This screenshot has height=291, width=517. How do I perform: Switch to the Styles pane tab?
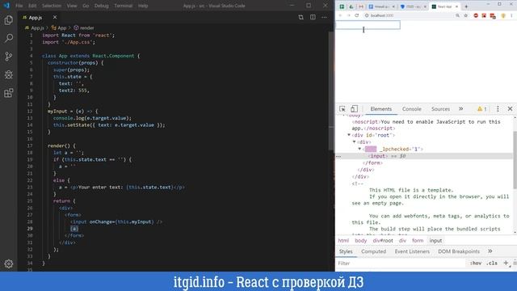(346, 251)
